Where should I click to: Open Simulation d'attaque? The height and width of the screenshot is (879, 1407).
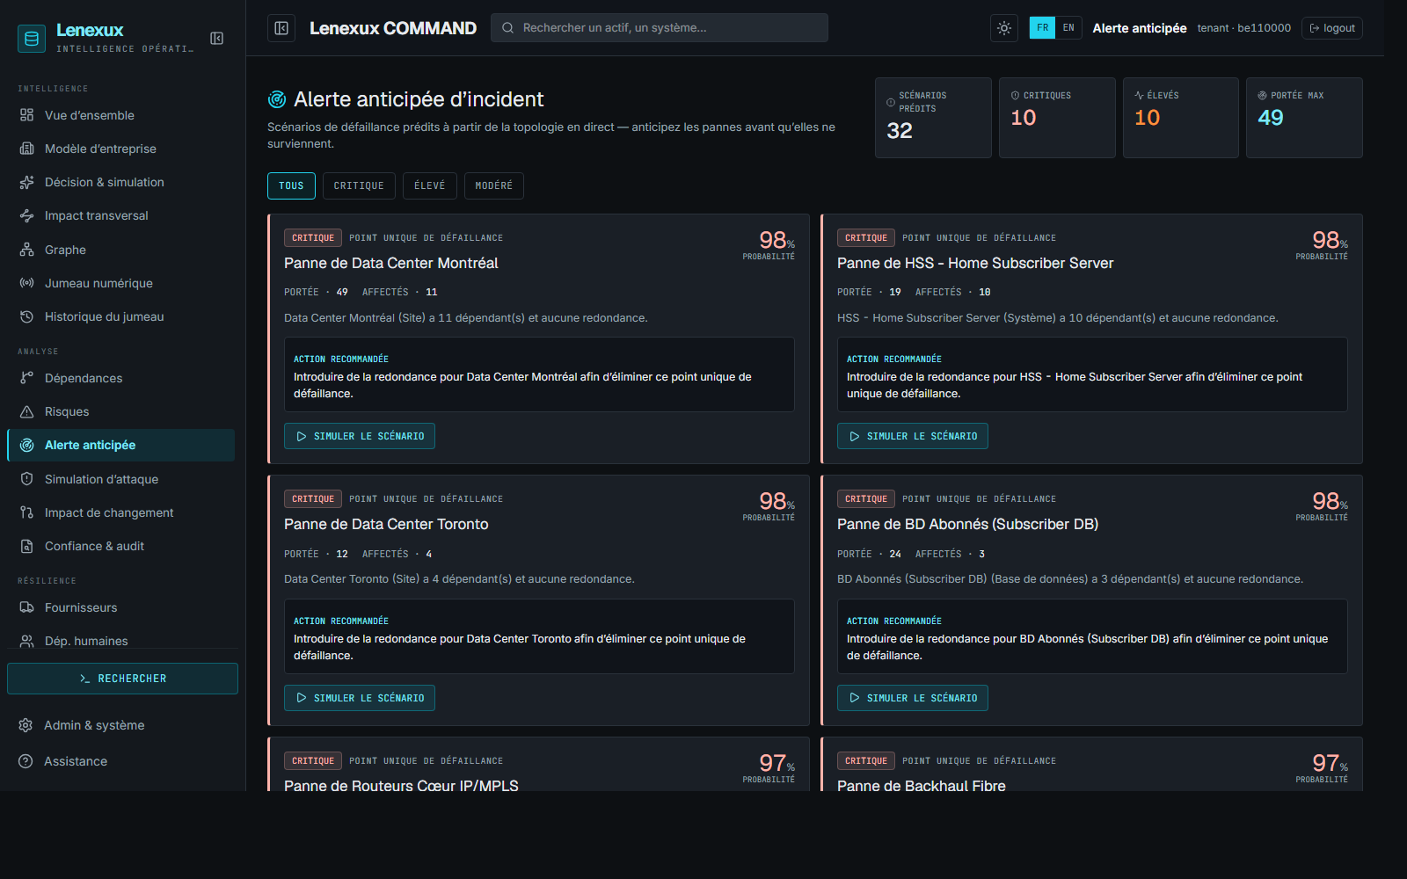121,479
